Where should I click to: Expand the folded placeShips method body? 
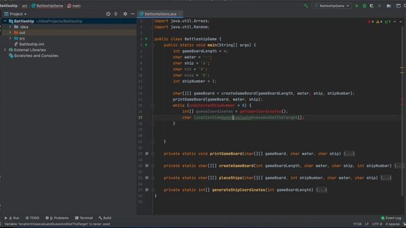point(386,178)
